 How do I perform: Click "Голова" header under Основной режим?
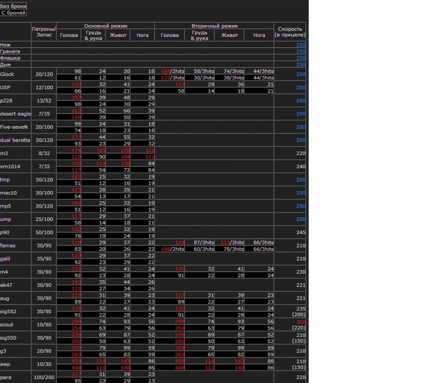69,35
